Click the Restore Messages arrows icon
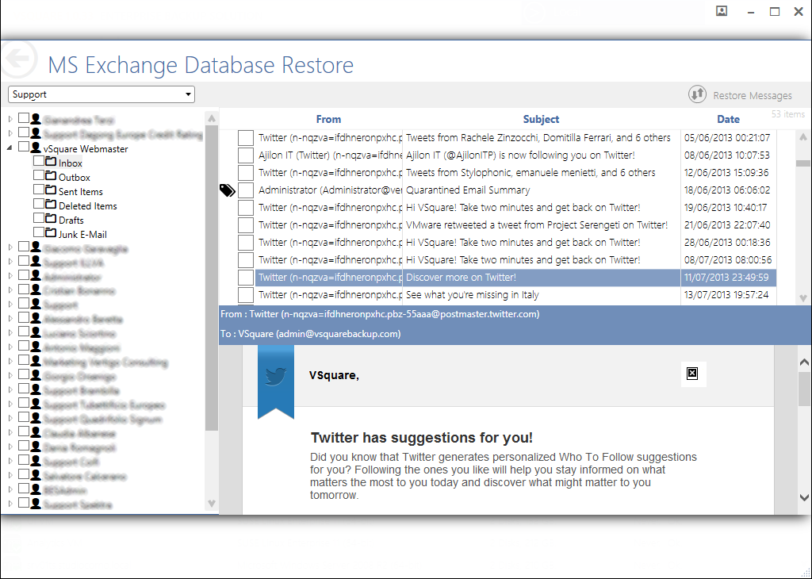812x579 pixels. [697, 94]
